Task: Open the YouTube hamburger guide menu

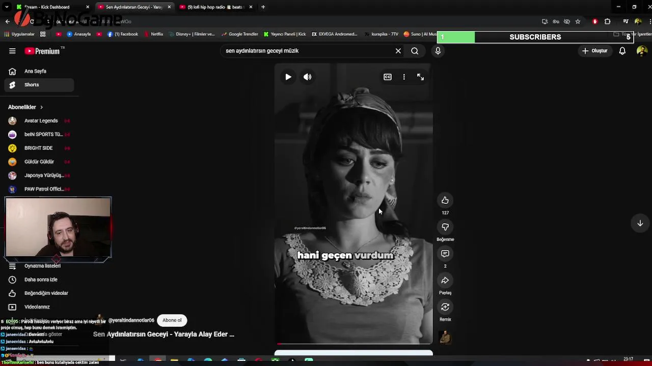Action: click(12, 51)
